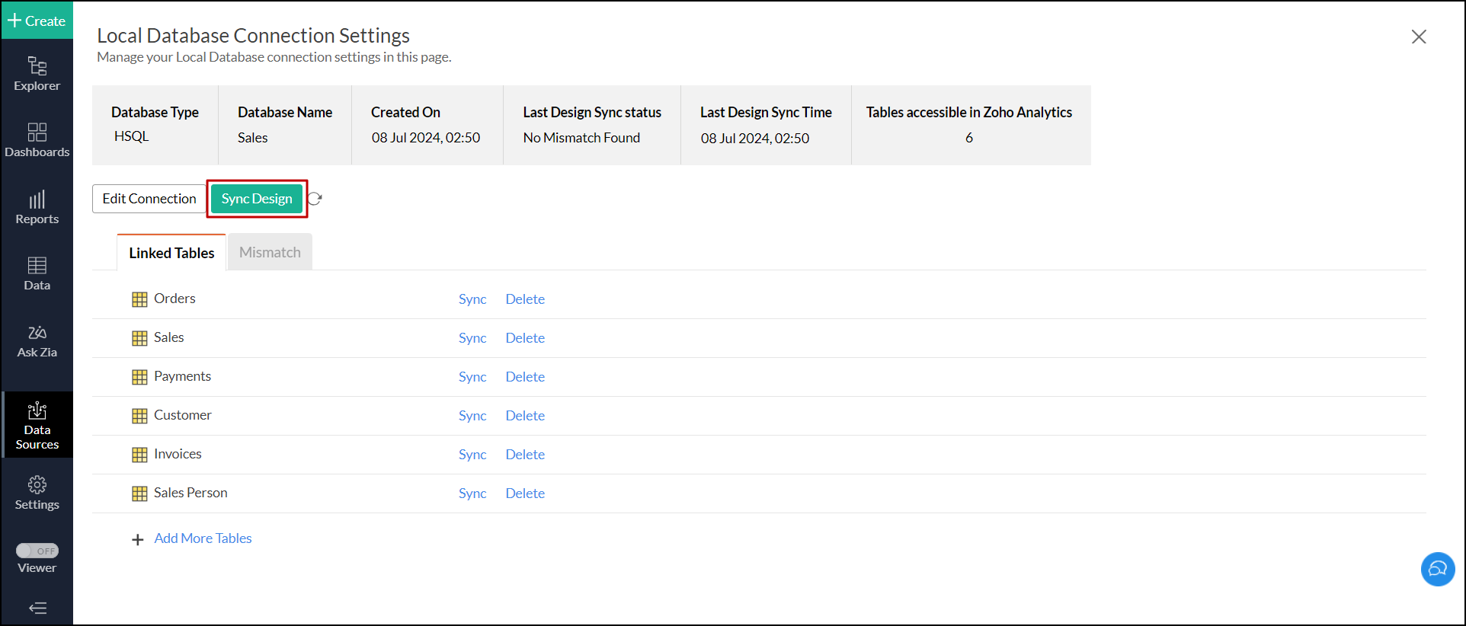The image size is (1466, 626).
Task: Collapse the left sidebar panel
Action: pos(37,608)
